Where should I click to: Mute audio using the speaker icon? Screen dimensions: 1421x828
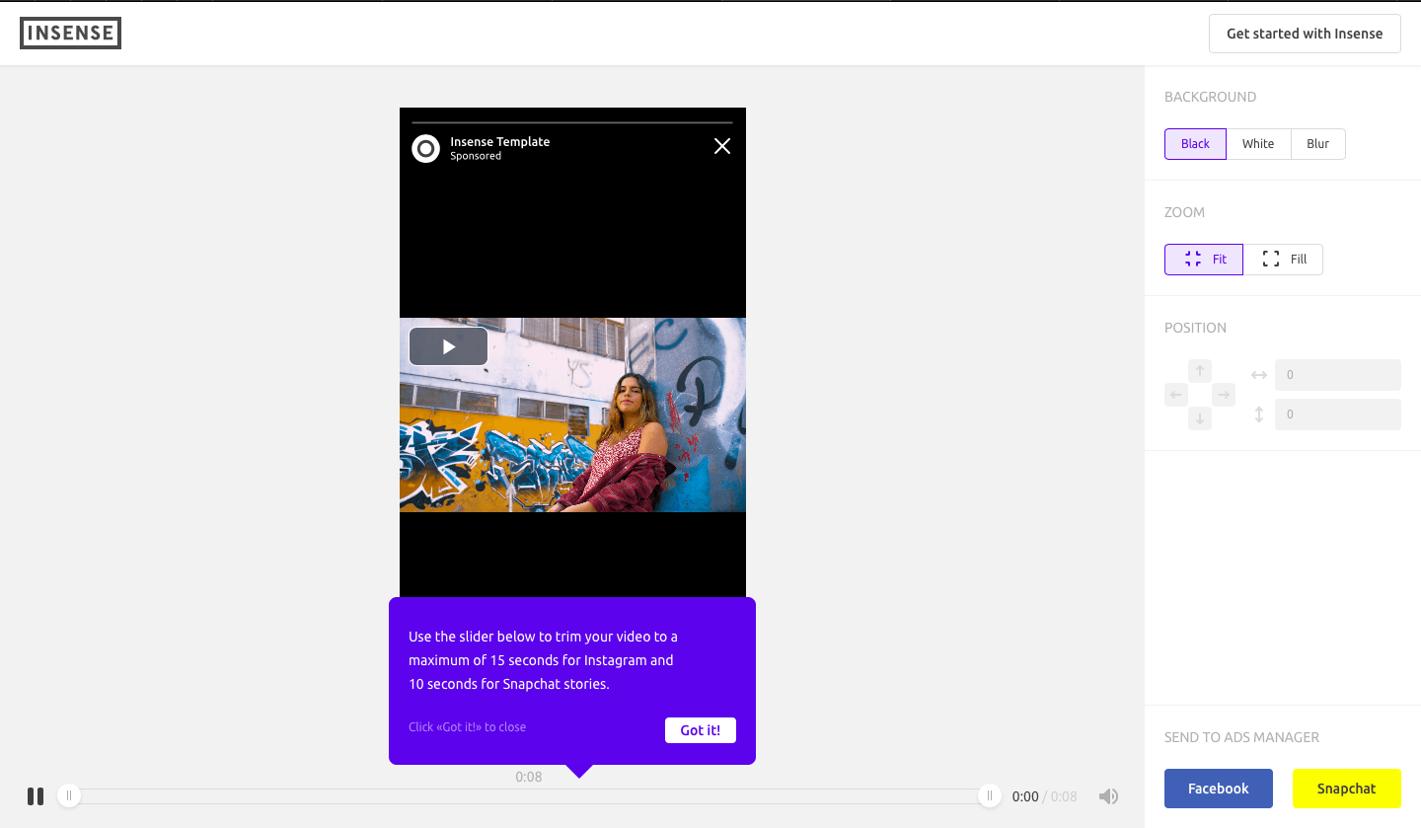(x=1108, y=796)
